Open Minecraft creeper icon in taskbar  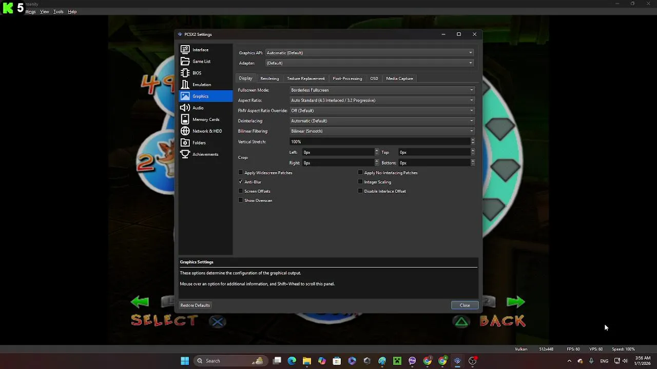pyautogui.click(x=397, y=361)
